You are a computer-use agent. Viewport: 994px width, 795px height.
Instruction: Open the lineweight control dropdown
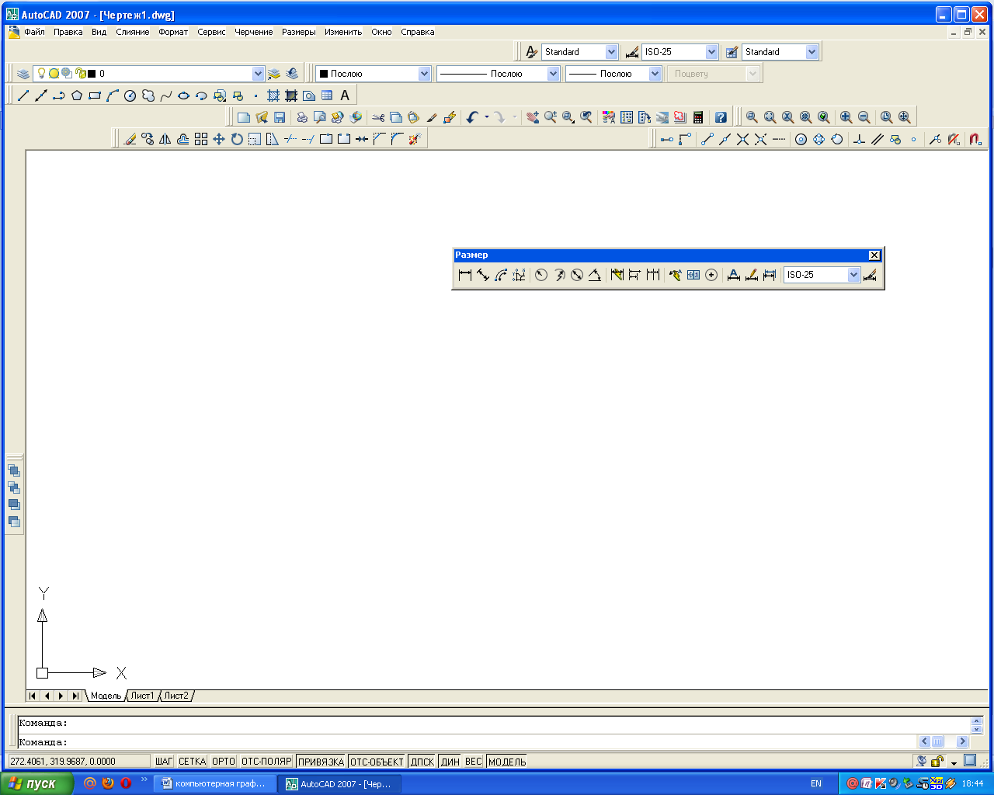(x=655, y=74)
